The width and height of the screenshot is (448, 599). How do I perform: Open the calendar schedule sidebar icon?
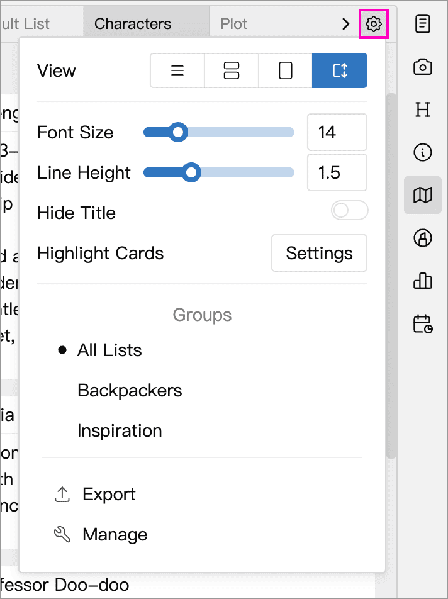click(x=422, y=323)
